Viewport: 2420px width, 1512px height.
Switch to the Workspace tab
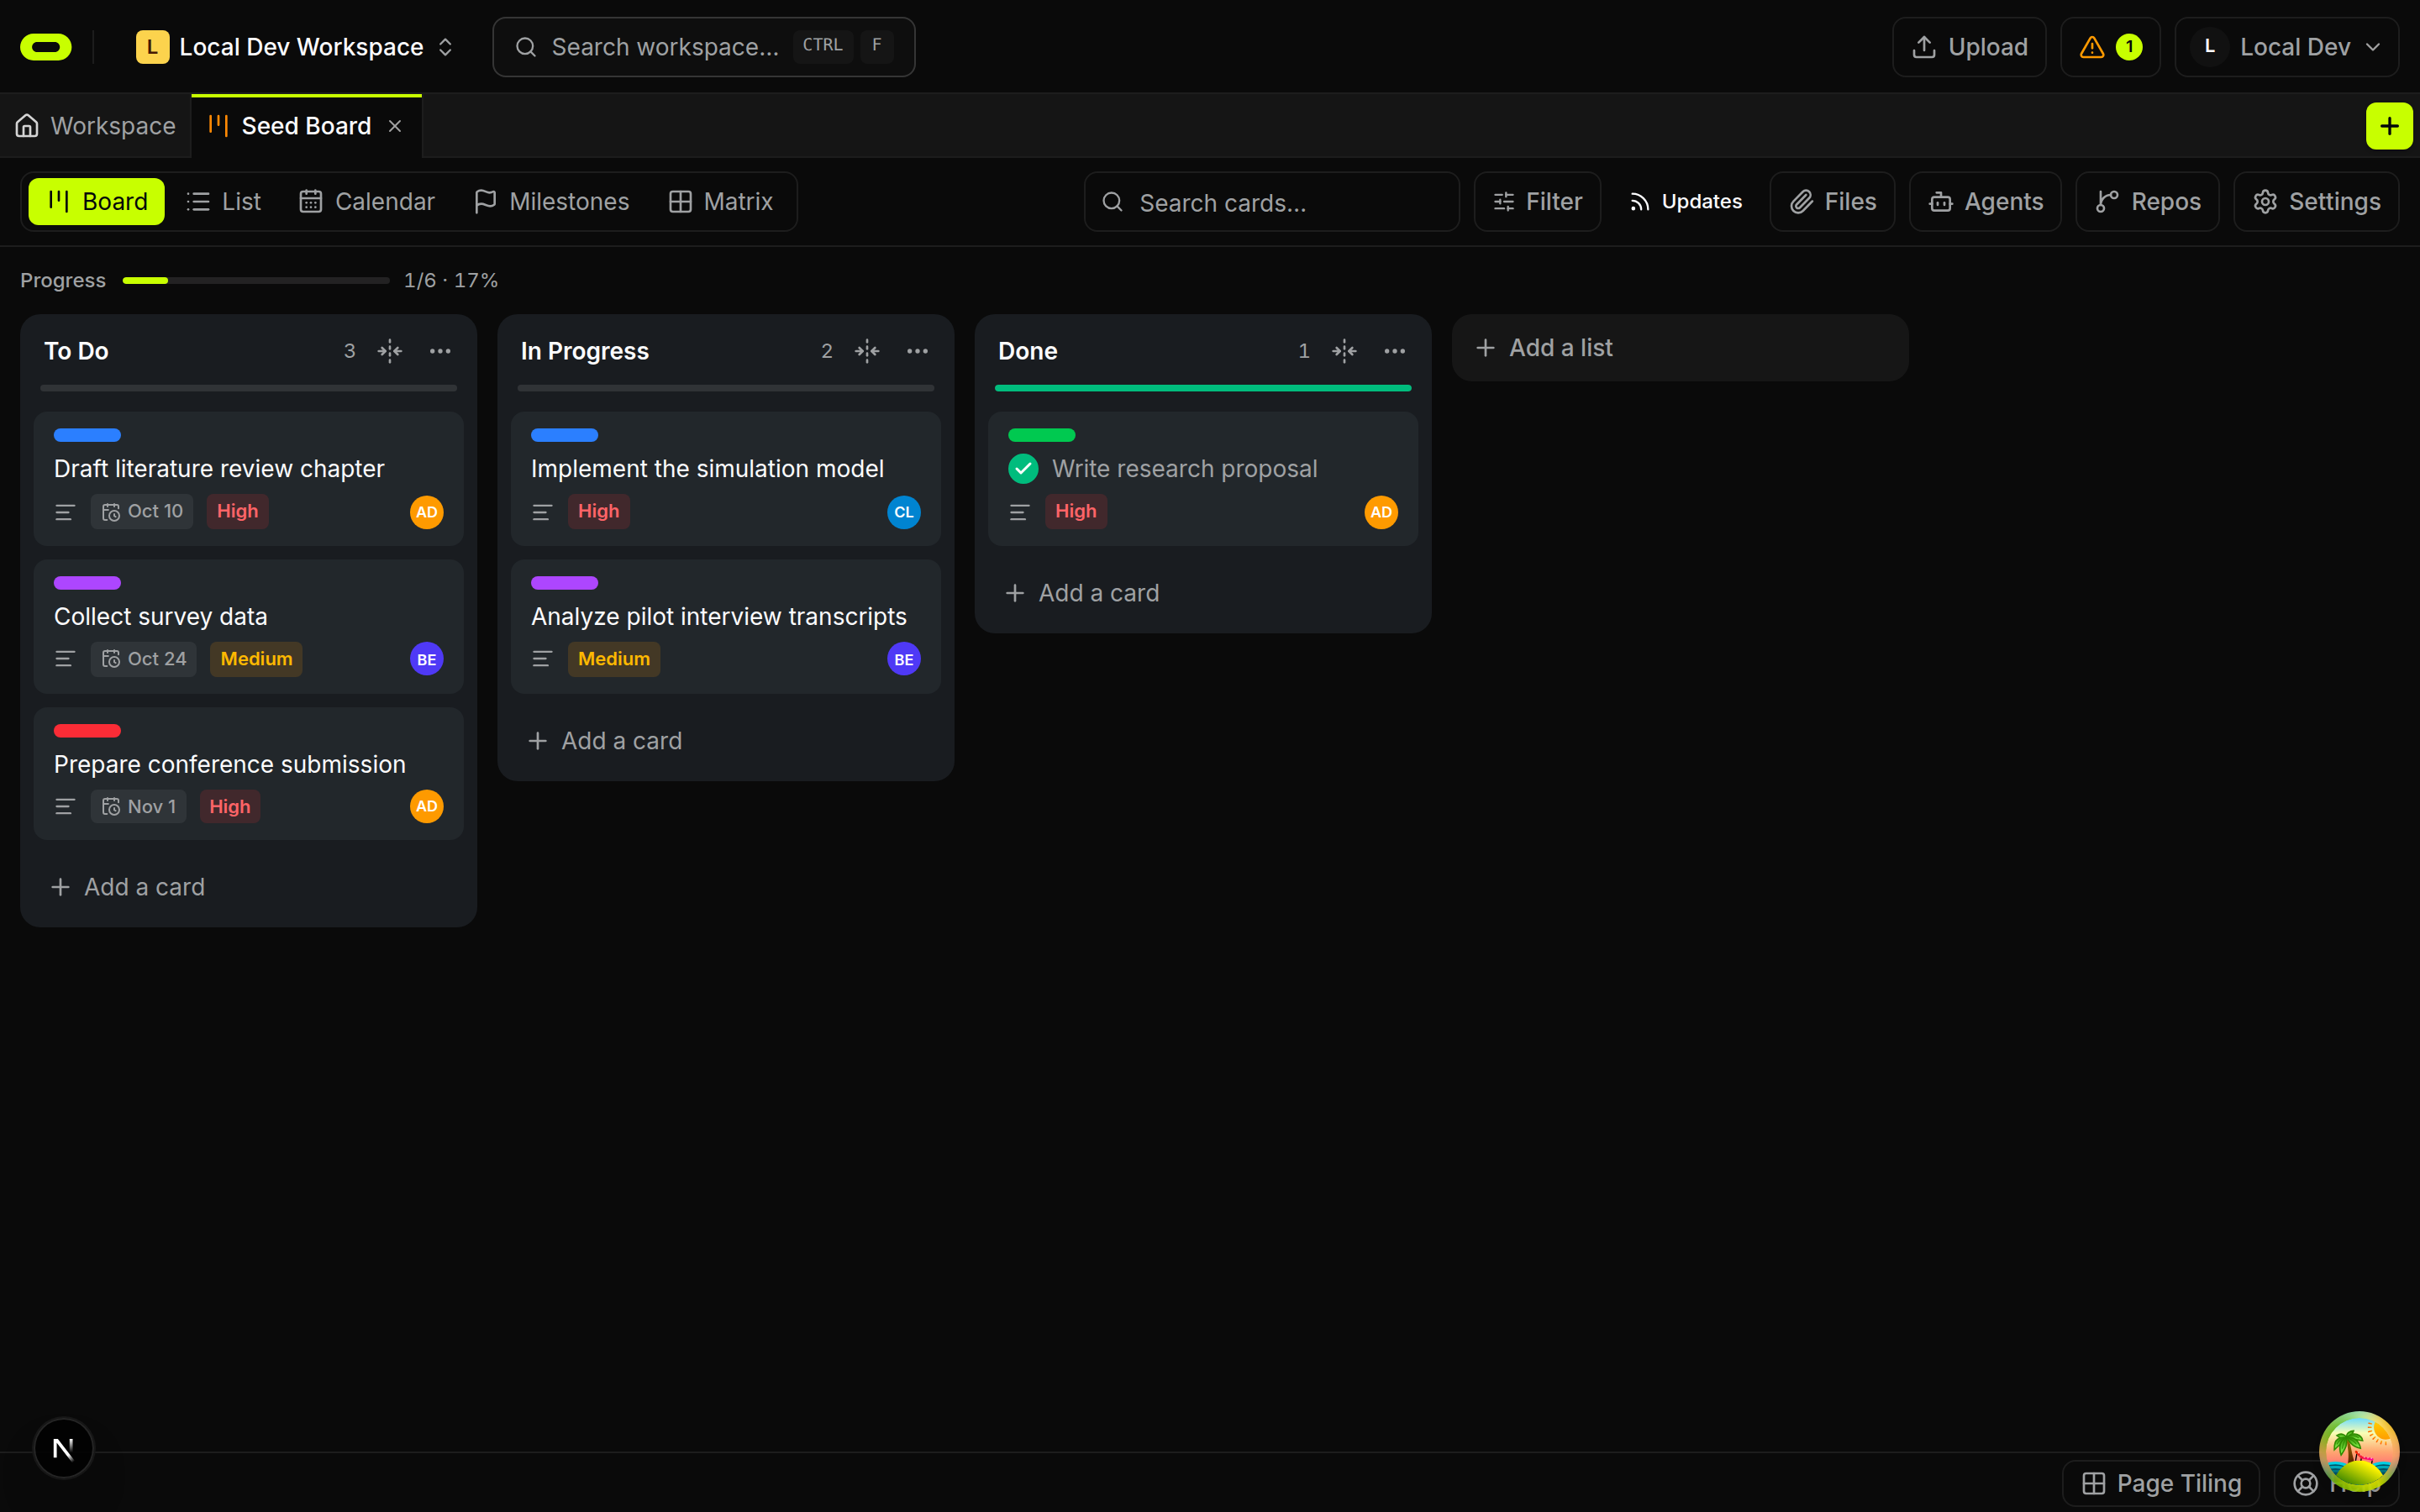tap(96, 126)
